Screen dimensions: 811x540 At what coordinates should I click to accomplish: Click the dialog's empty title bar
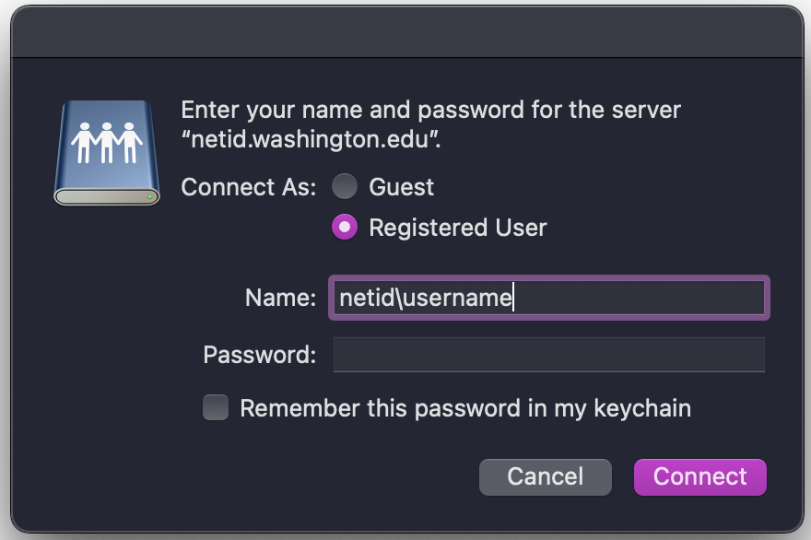point(407,32)
